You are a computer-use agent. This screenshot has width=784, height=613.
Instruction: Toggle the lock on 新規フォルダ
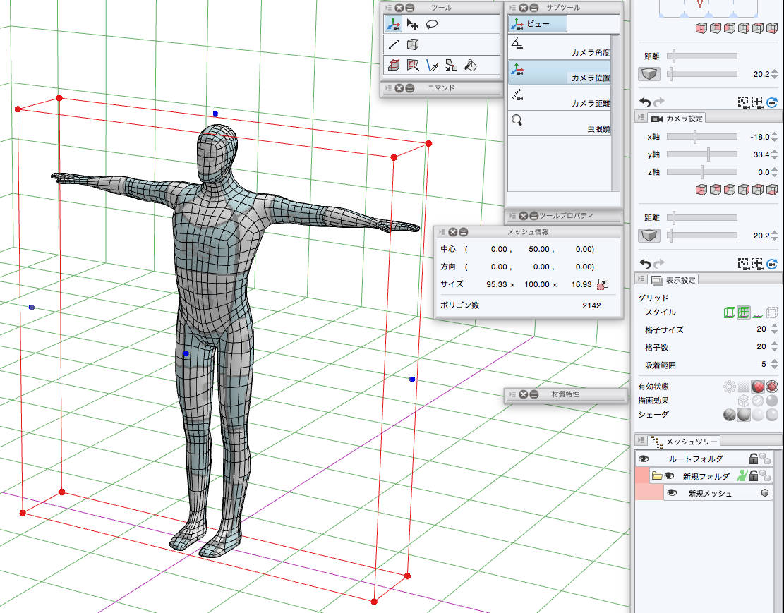pos(754,476)
